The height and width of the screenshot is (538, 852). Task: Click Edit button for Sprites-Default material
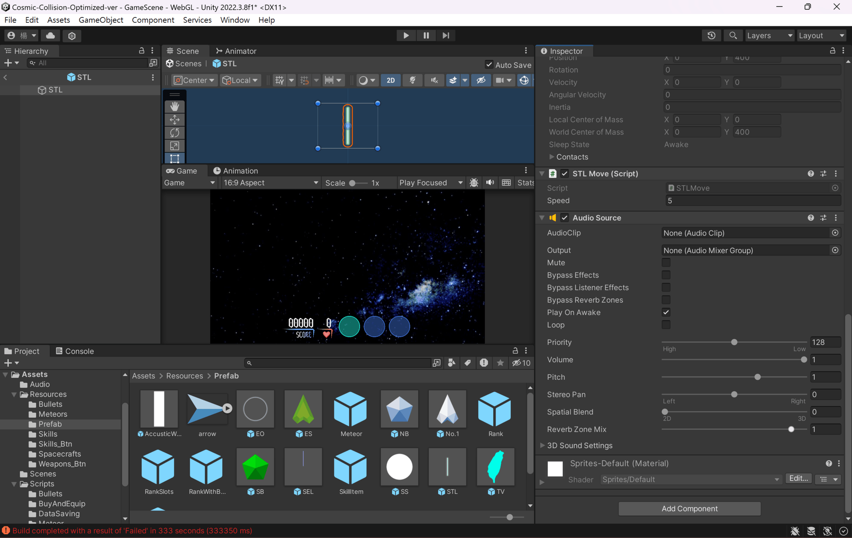click(x=798, y=479)
